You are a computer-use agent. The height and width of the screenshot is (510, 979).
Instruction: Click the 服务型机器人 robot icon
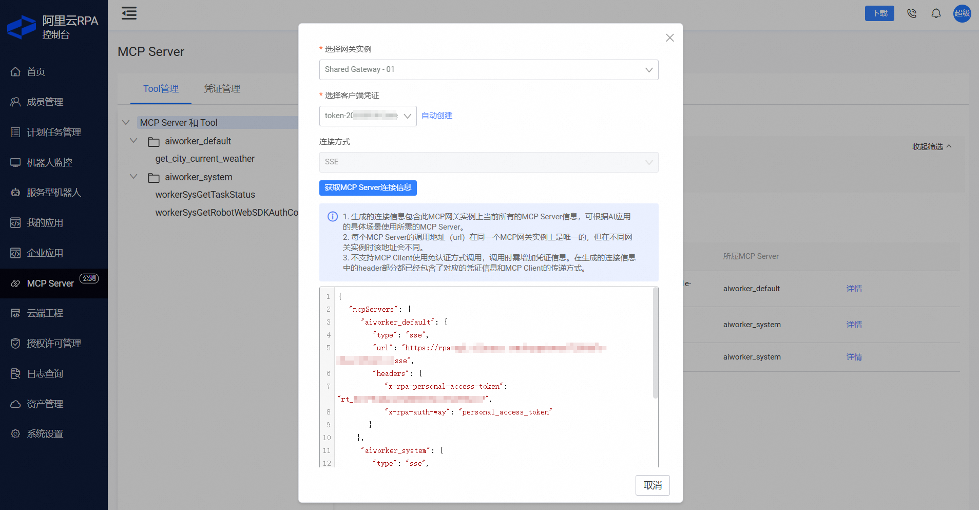[15, 193]
